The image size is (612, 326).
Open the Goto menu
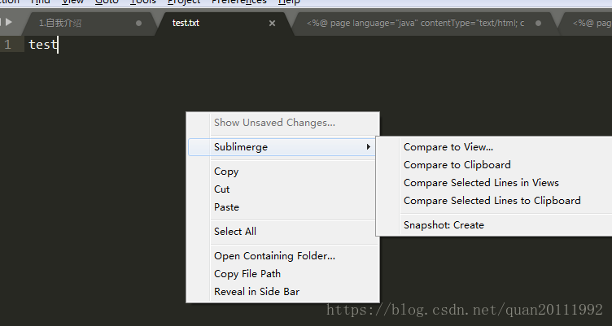pos(107,2)
